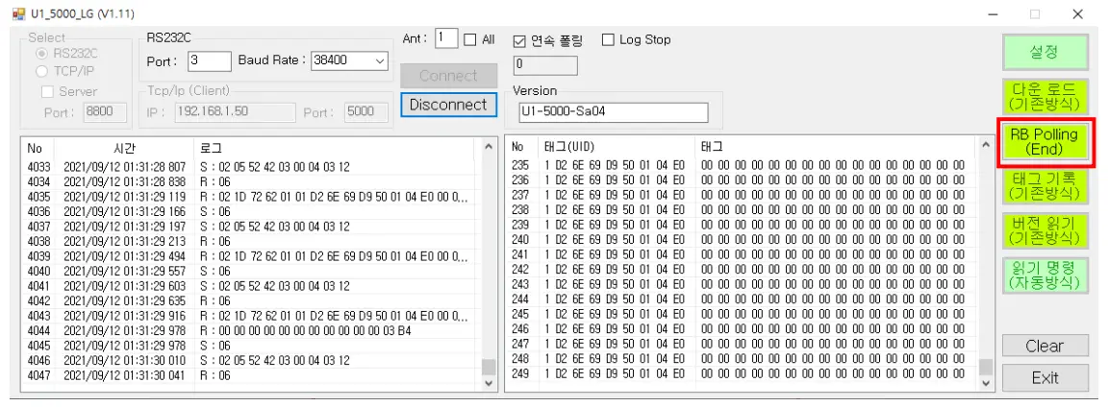The width and height of the screenshot is (1108, 407).
Task: Click the log list scrollbar thumb
Action: [x=489, y=367]
